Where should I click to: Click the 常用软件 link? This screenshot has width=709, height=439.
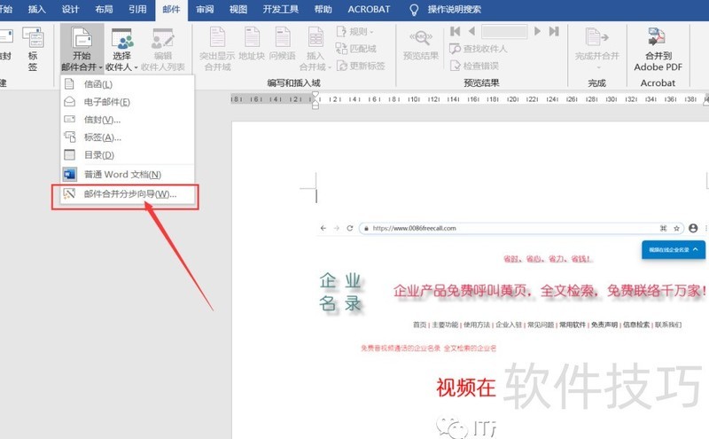tap(573, 325)
